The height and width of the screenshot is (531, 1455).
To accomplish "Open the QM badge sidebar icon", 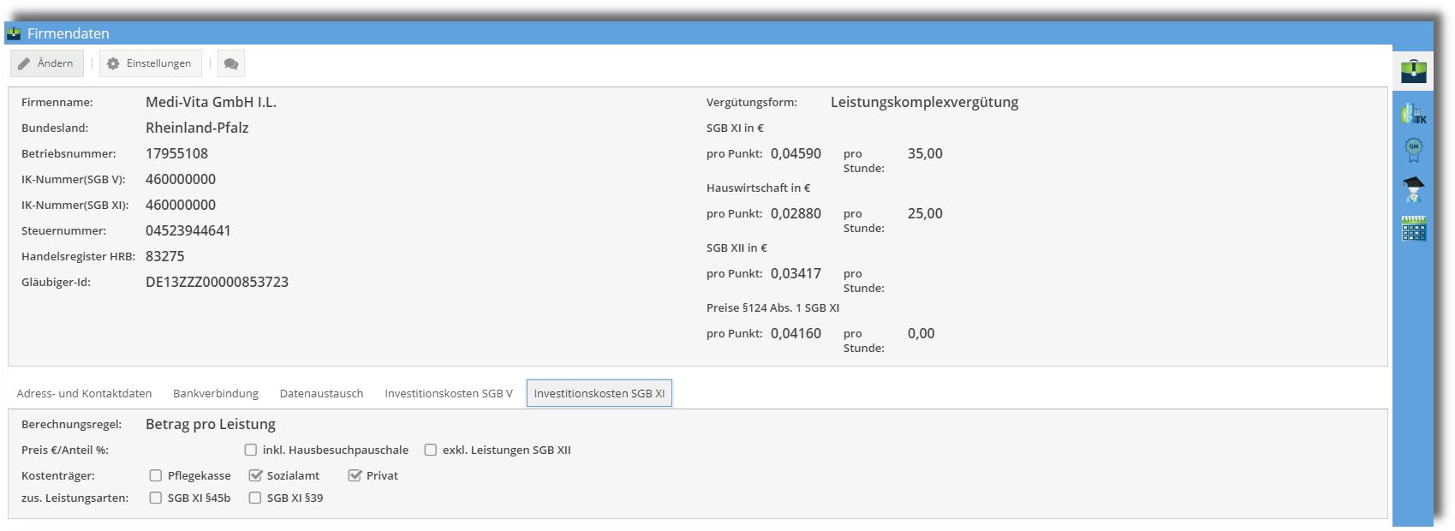I will click(1413, 150).
